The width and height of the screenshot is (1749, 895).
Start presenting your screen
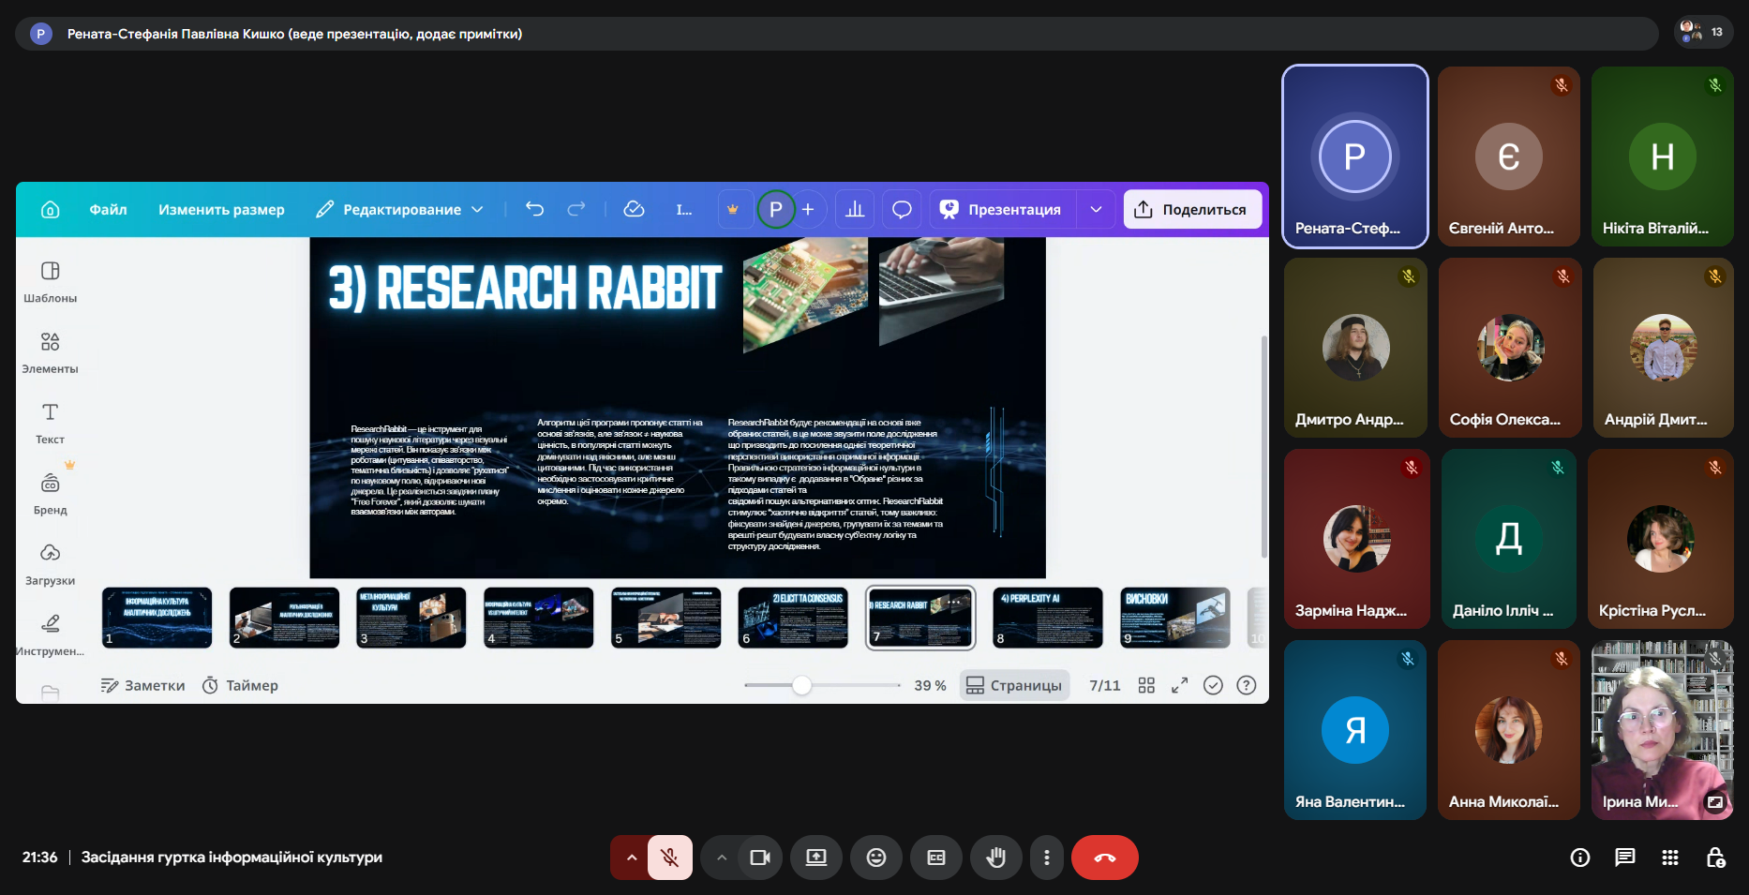[816, 858]
